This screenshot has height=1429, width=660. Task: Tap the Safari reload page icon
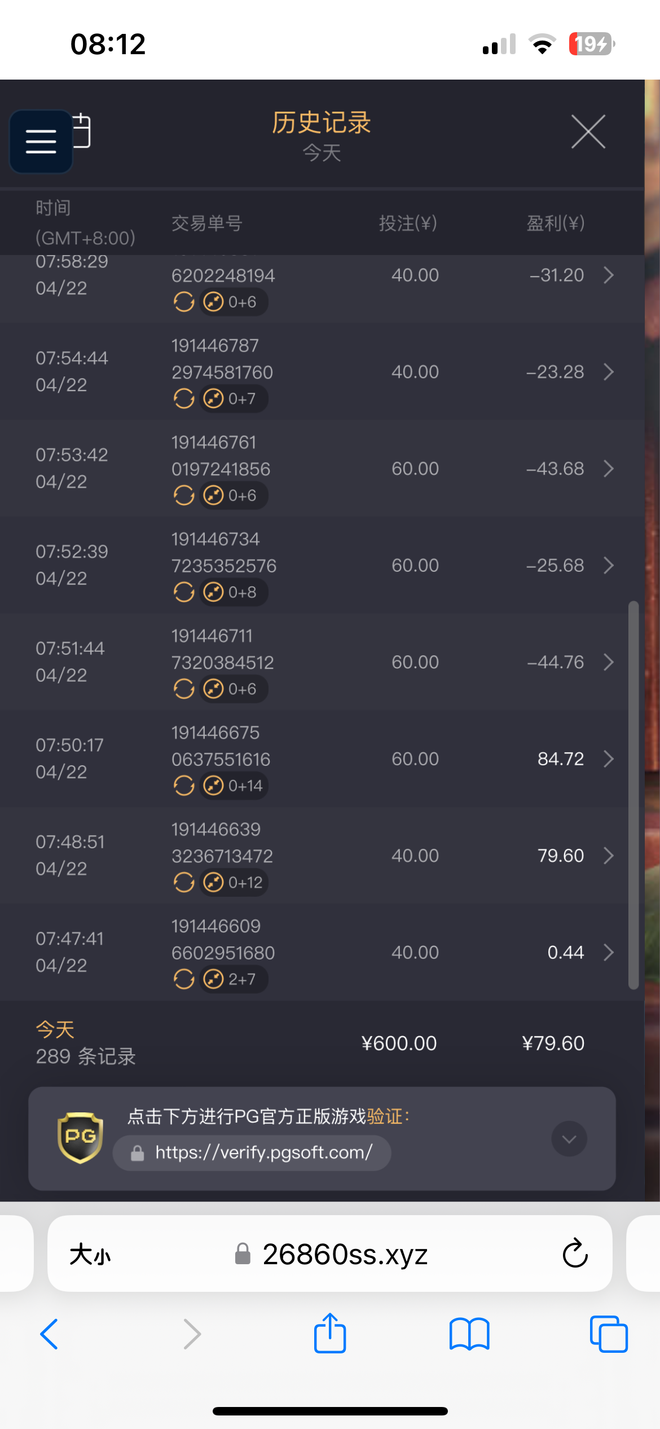575,1253
